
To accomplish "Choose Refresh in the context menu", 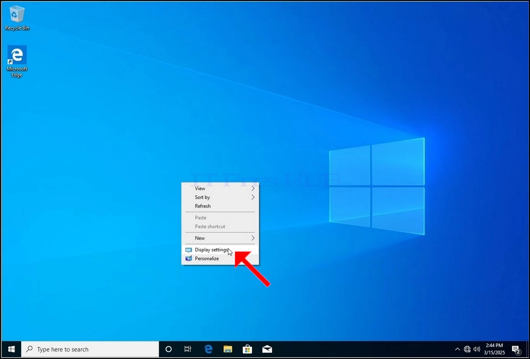I will pyautogui.click(x=220, y=206).
